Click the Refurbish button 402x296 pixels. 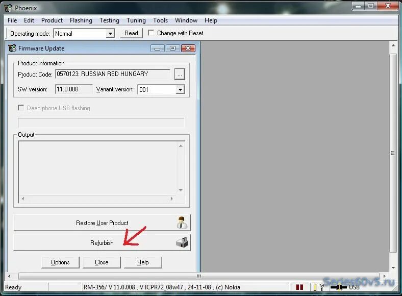coord(102,242)
